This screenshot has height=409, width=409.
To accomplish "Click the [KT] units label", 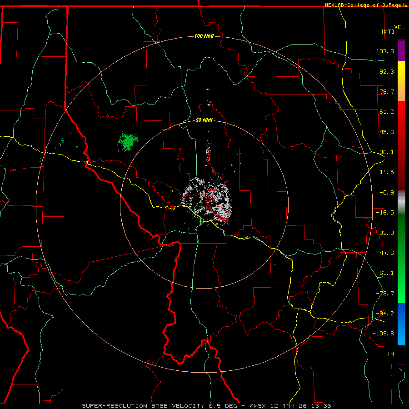I will tap(388, 31).
